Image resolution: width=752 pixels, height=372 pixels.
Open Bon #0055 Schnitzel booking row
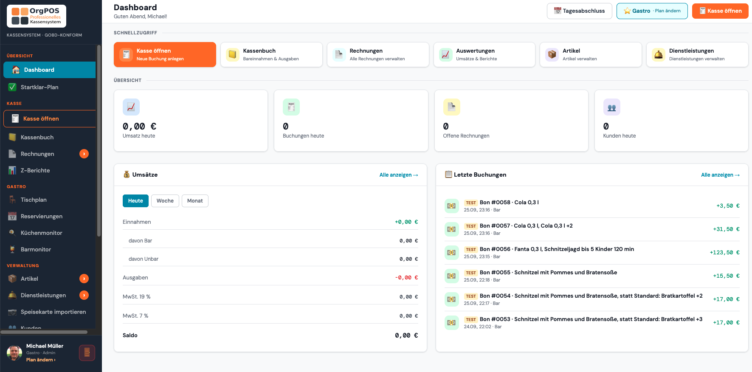point(592,276)
